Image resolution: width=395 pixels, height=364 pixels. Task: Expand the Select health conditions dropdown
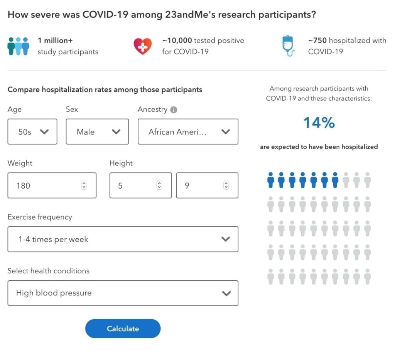123,293
